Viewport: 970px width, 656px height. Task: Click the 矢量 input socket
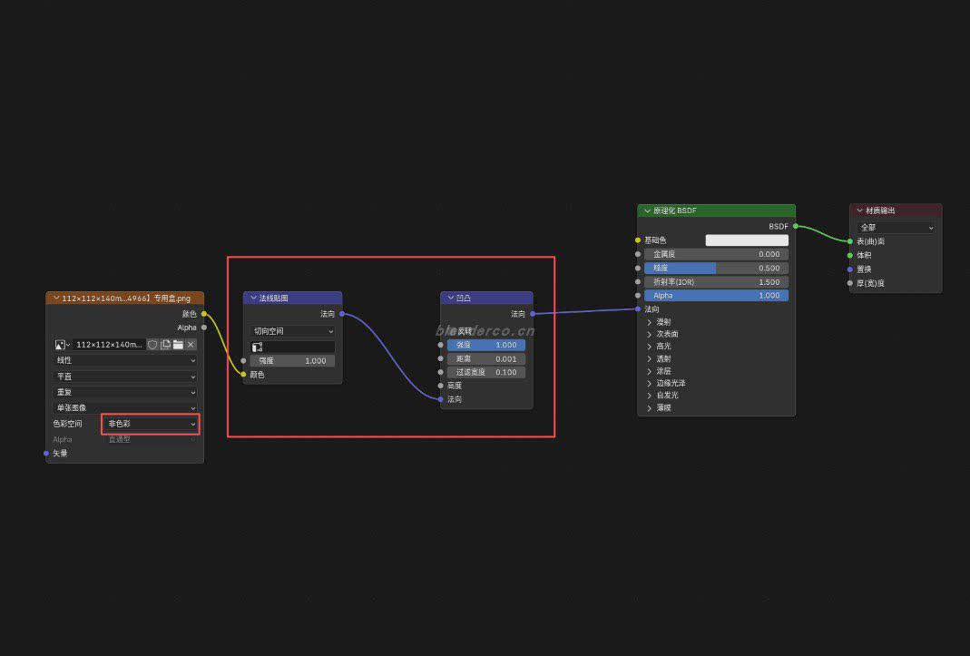[46, 454]
